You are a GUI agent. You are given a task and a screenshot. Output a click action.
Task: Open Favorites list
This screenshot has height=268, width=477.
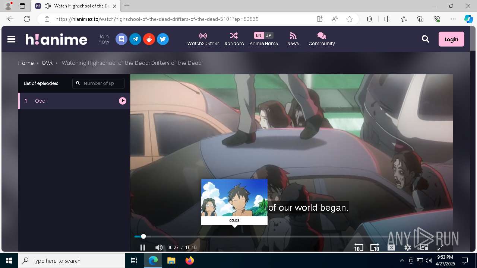click(404, 19)
